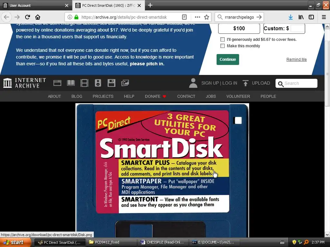This screenshot has width=330, height=247.
Task: Open the downloads panel arrow icon
Action: pos(291,17)
